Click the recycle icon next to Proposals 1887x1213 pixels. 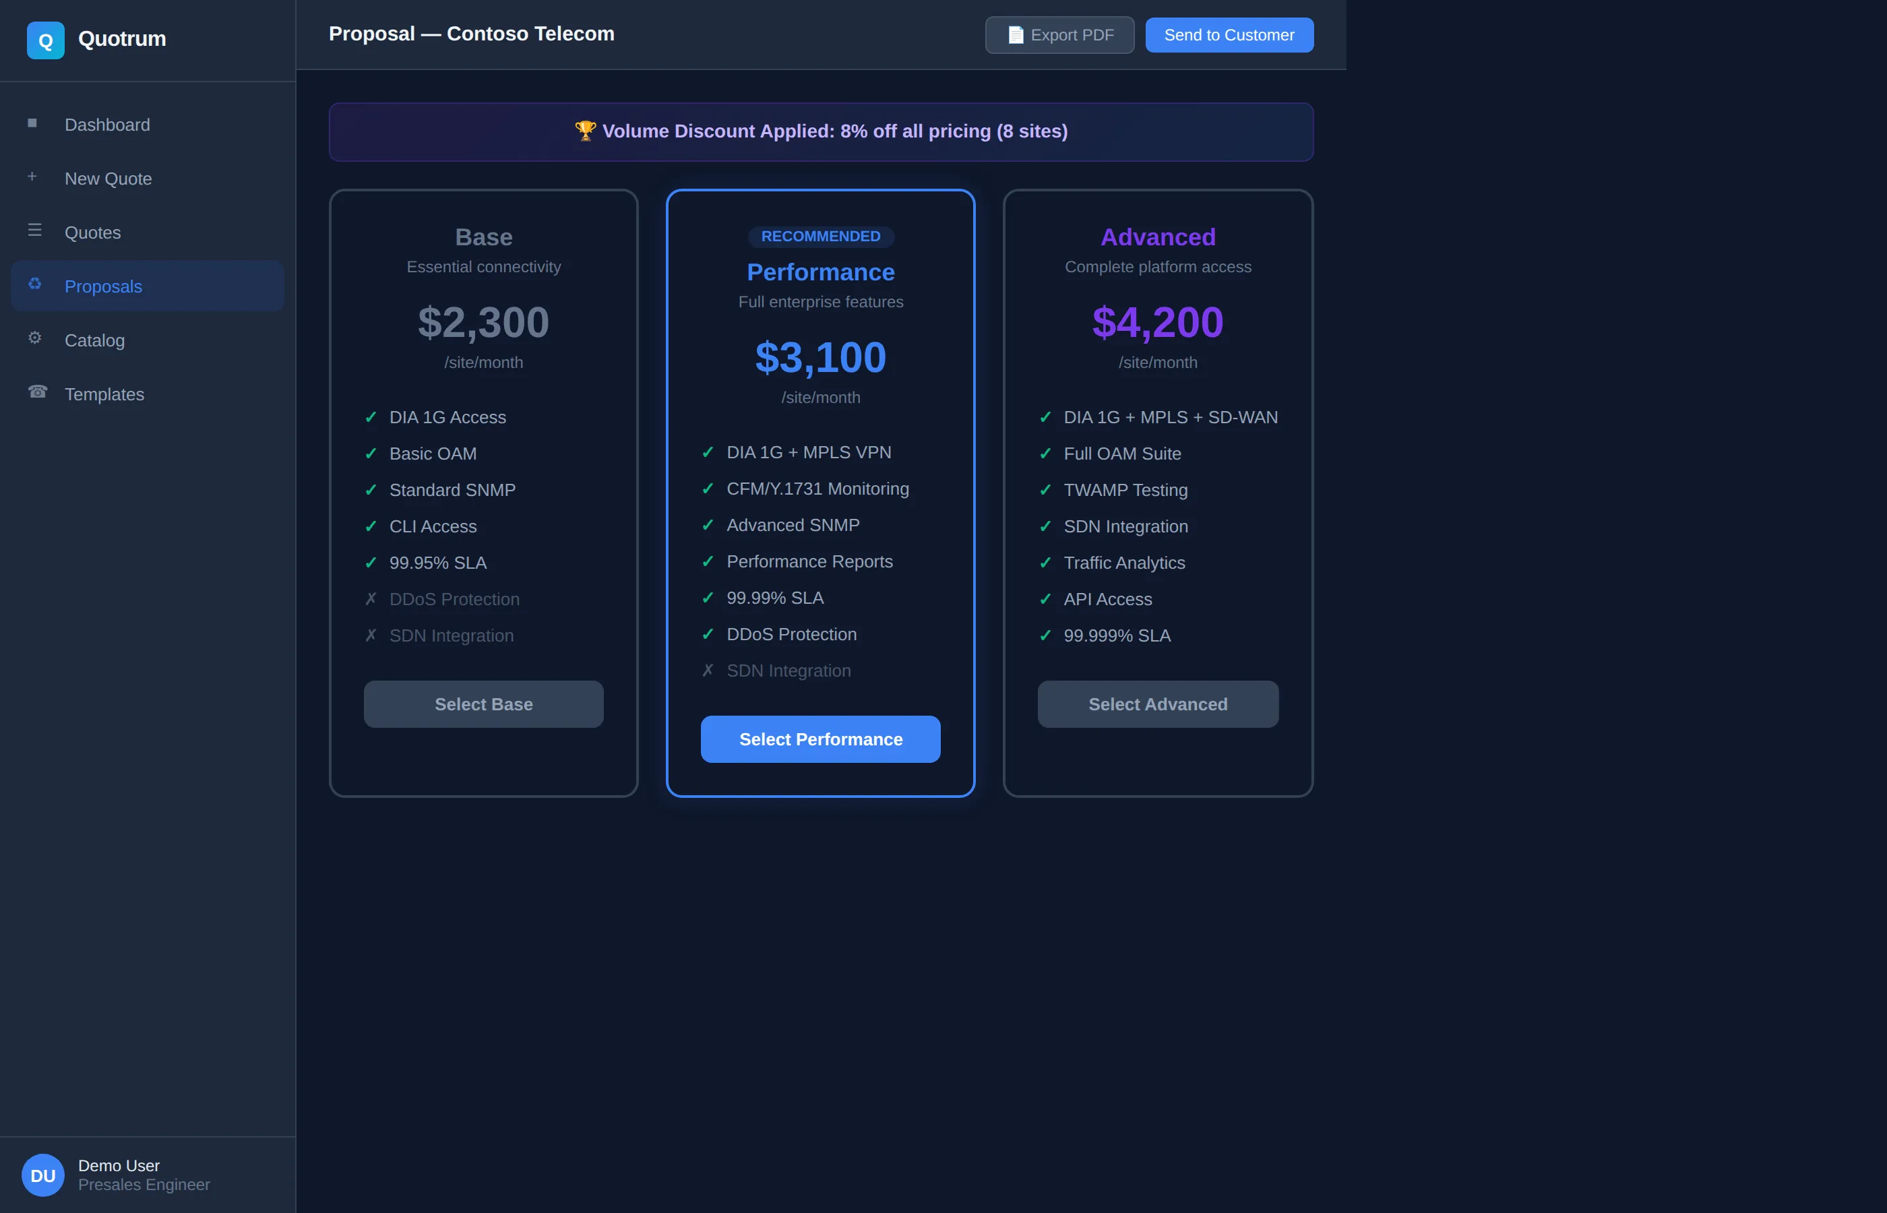click(x=34, y=284)
